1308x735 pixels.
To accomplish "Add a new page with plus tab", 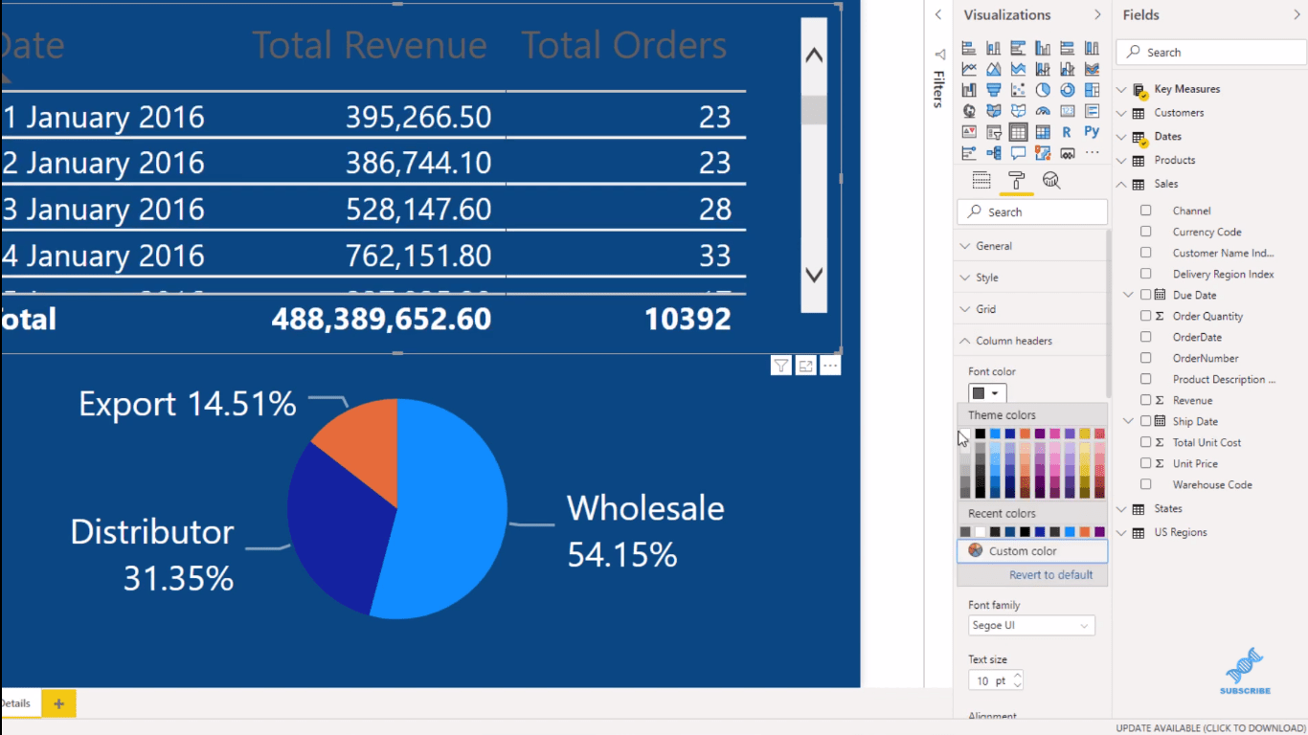I will [58, 703].
